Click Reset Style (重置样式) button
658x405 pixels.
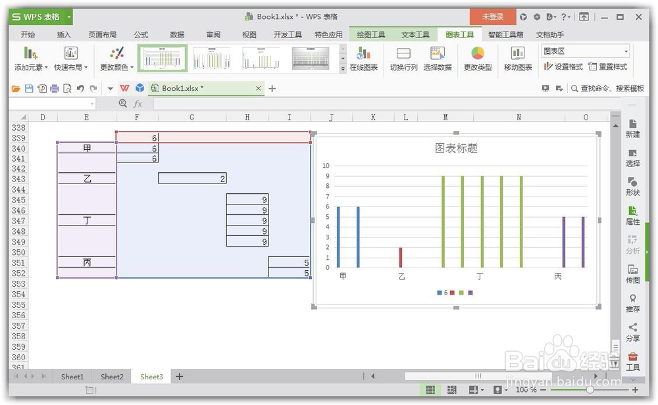tap(607, 66)
